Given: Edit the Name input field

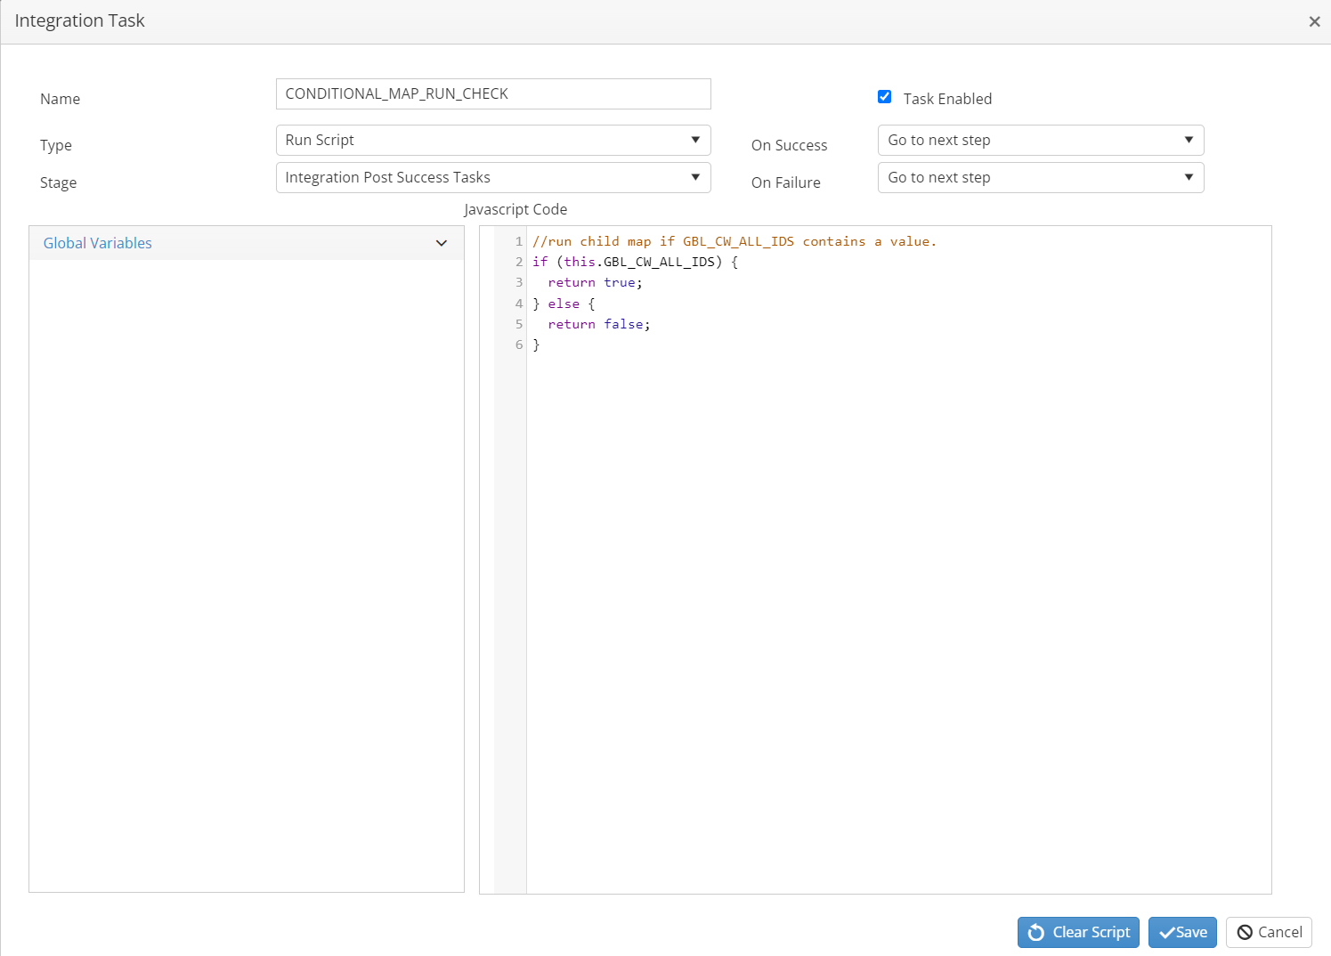Looking at the screenshot, I should (493, 93).
